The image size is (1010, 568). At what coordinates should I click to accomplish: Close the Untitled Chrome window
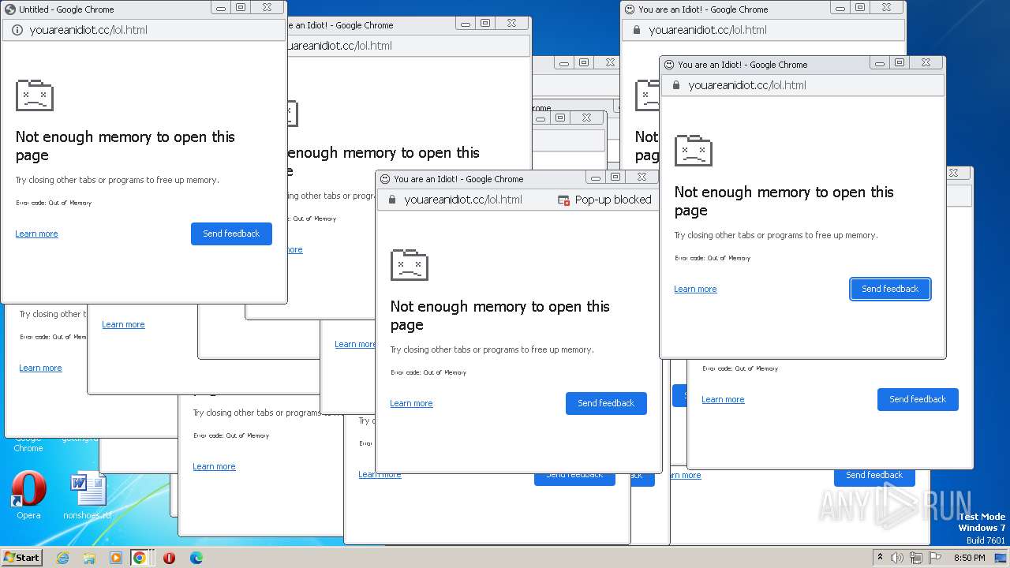267,7
